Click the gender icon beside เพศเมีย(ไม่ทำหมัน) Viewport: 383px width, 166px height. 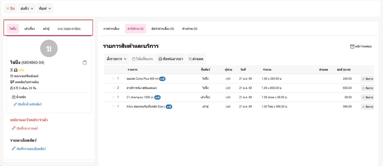click(12, 82)
